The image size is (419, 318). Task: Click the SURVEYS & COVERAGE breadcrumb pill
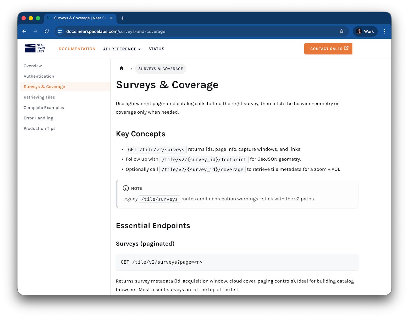[x=161, y=69]
